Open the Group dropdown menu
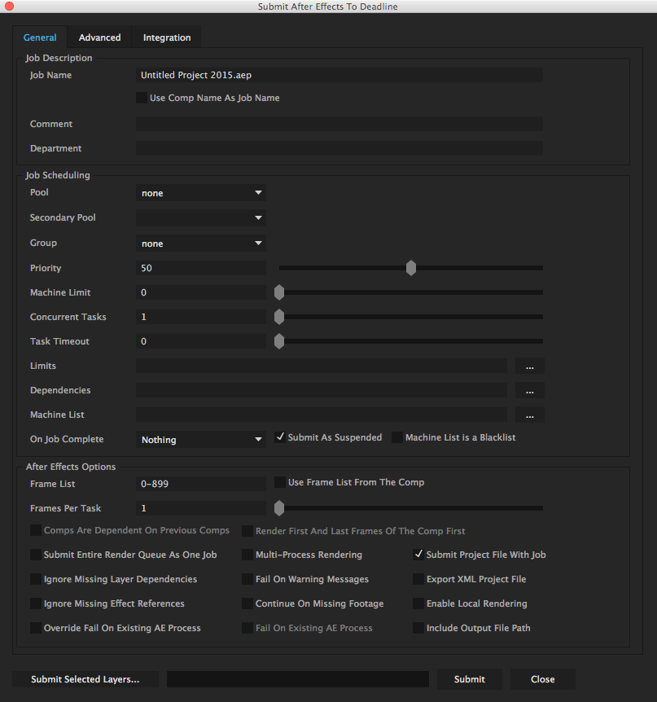Screen dimensions: 657x702 coord(200,244)
